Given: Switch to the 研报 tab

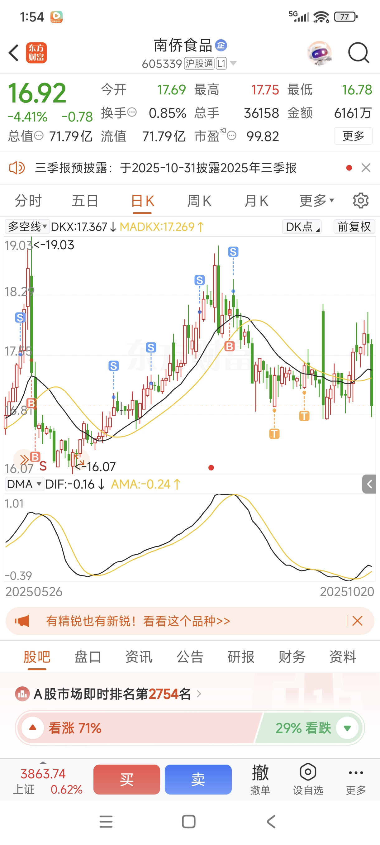Looking at the screenshot, I should [241, 657].
